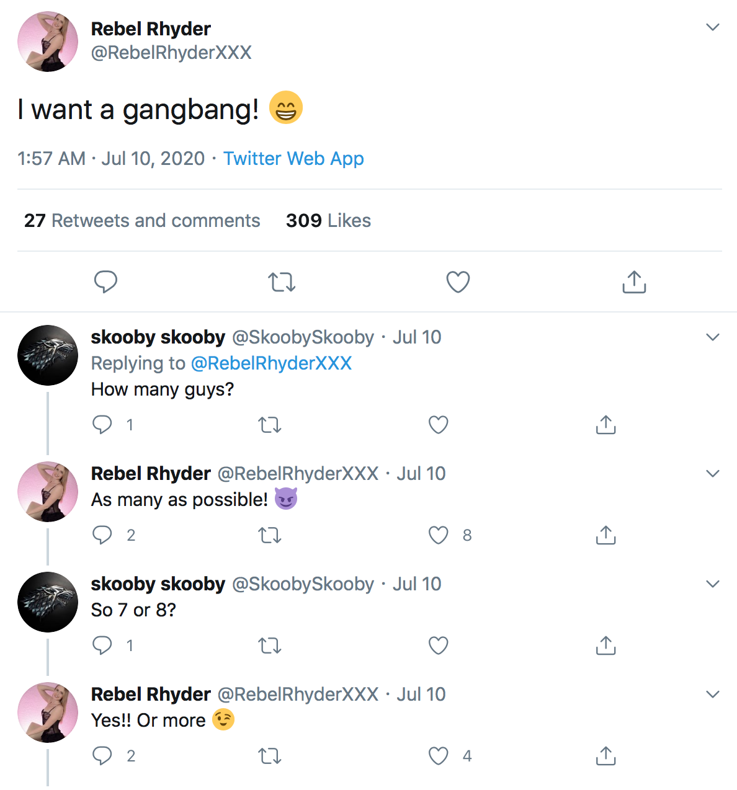
Task: Retweet the main tweet
Action: 282,283
